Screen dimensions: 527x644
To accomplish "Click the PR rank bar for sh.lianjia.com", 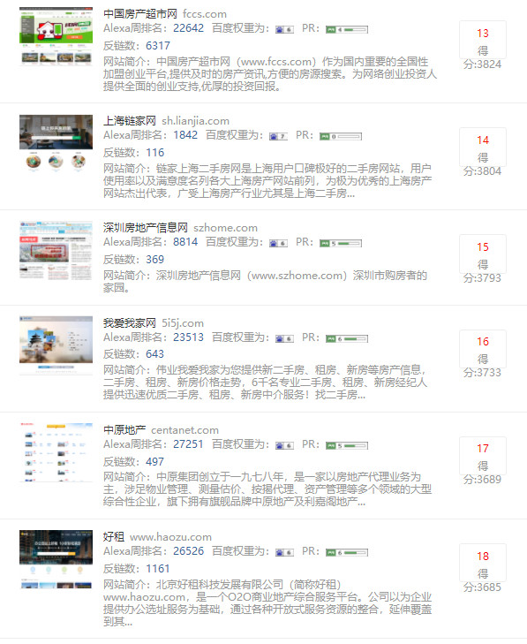I will 341,136.
